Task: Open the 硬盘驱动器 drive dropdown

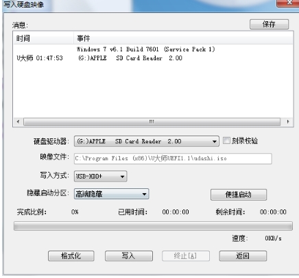Action: pos(146,141)
